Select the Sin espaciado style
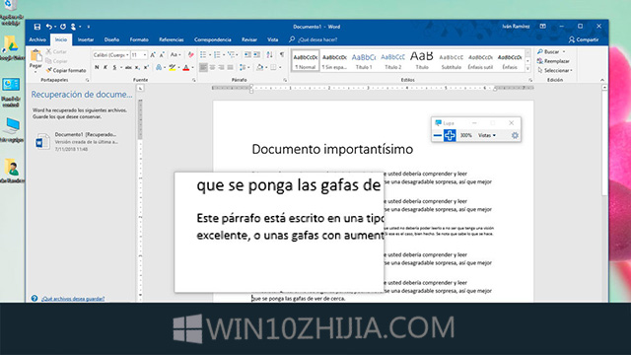 tap(334, 61)
